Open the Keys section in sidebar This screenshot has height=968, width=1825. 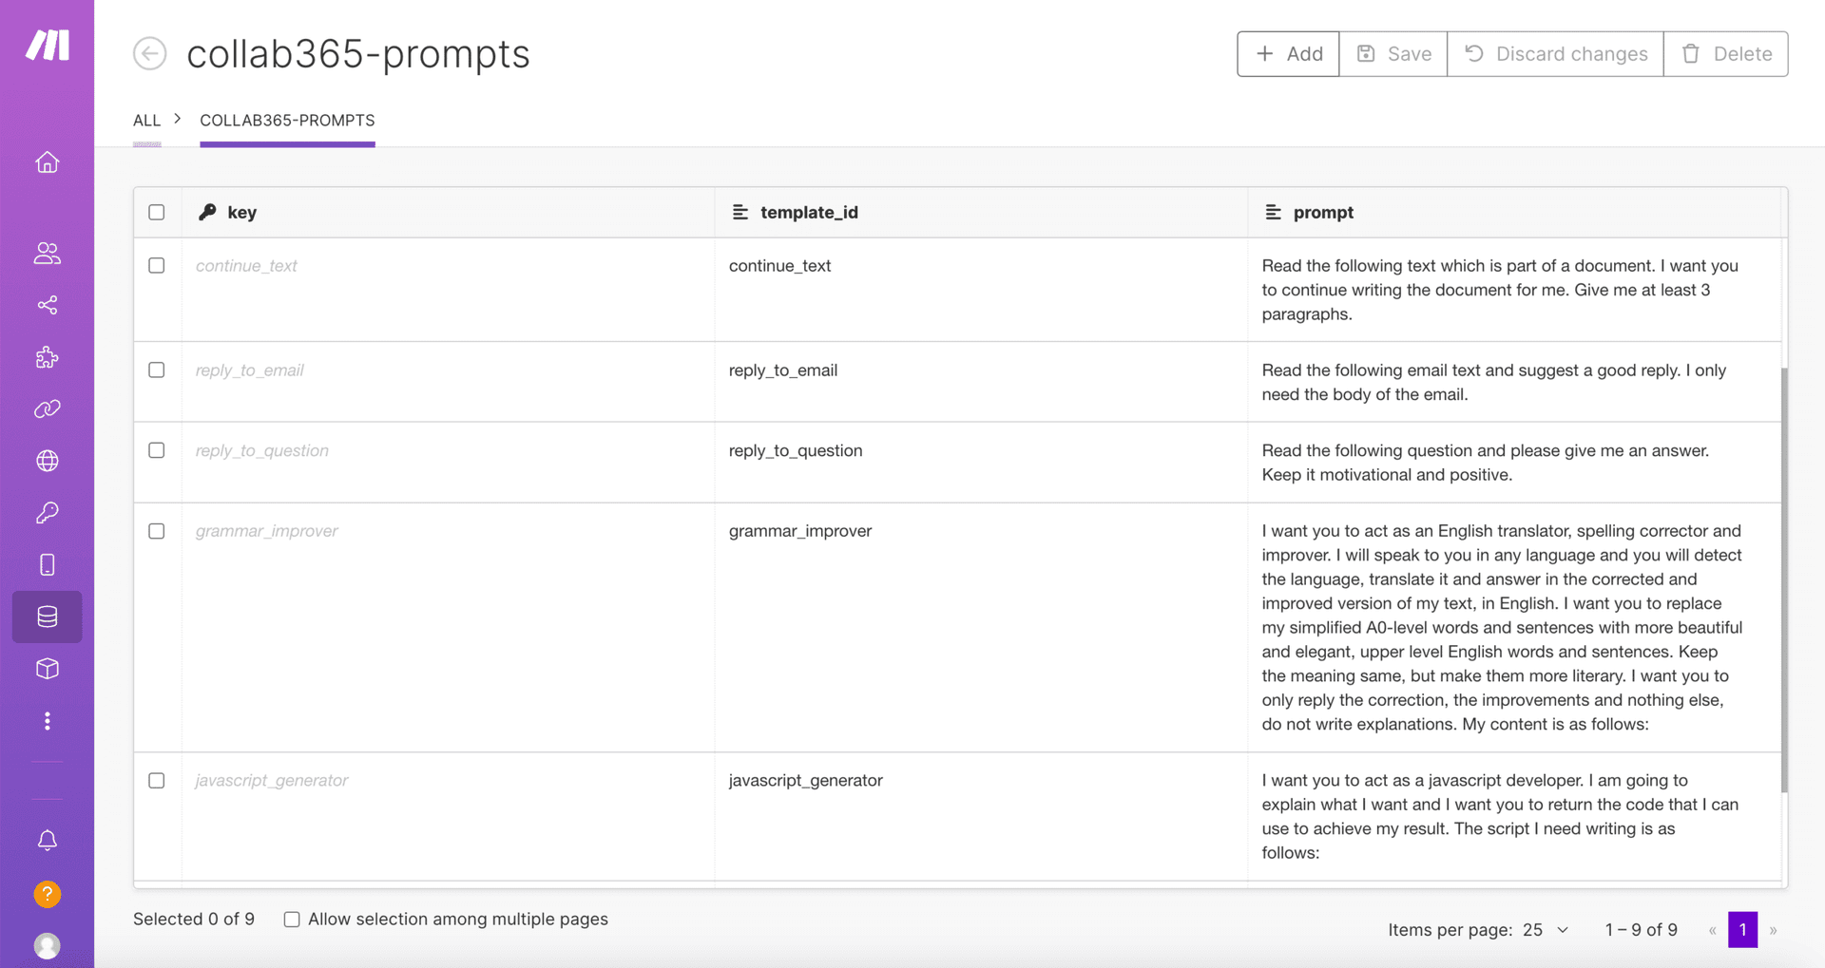click(x=47, y=513)
